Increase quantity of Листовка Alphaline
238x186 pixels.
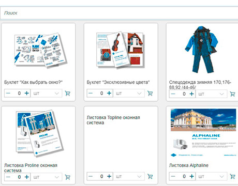click(191, 176)
